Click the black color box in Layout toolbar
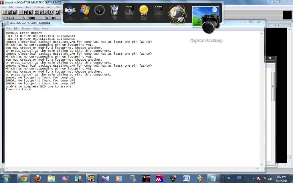This screenshot has height=183, width=293. pos(287,15)
